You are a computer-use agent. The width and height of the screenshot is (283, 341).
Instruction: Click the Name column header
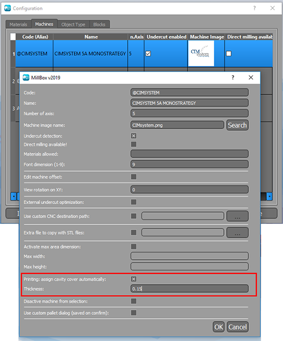click(x=91, y=37)
